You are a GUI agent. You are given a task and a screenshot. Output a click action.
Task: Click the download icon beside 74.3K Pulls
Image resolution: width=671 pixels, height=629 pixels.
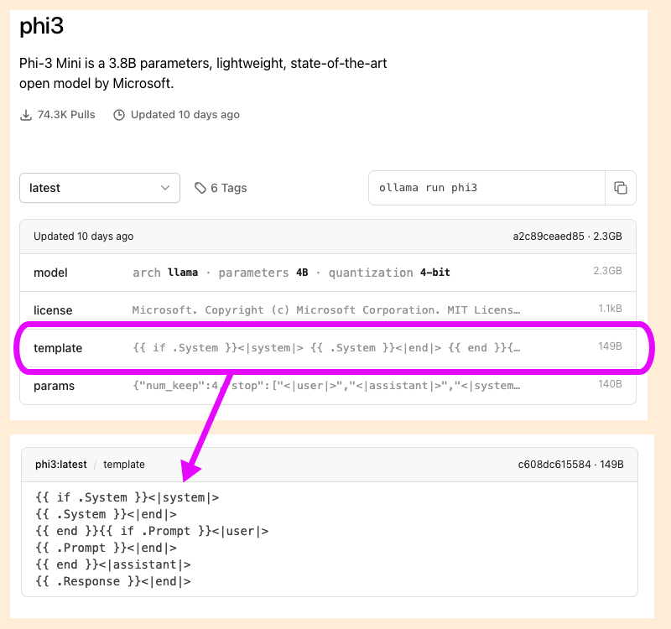point(26,115)
